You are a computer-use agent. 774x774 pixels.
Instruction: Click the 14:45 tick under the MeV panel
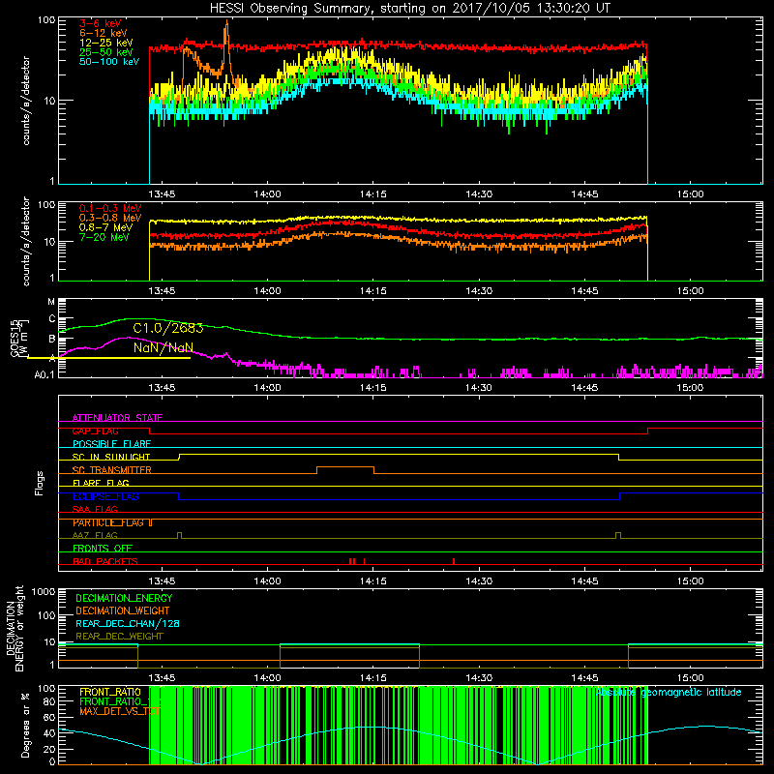tap(584, 290)
